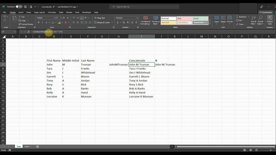This screenshot has width=276, height=155.
Task: Apply the Normal cell style
Action: tap(169, 19)
